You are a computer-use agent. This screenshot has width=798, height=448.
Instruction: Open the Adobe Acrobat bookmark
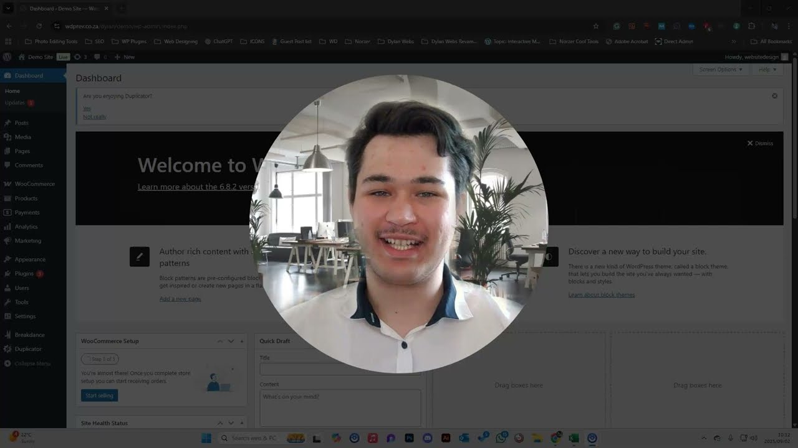pos(626,42)
